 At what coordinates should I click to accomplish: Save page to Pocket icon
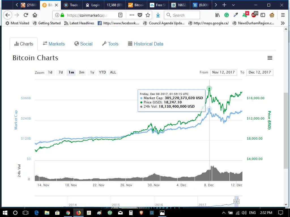140,15
